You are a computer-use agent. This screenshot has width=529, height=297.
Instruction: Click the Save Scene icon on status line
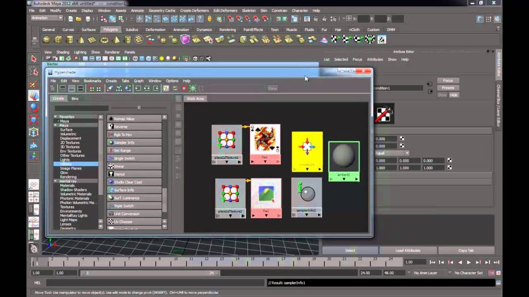point(88,19)
